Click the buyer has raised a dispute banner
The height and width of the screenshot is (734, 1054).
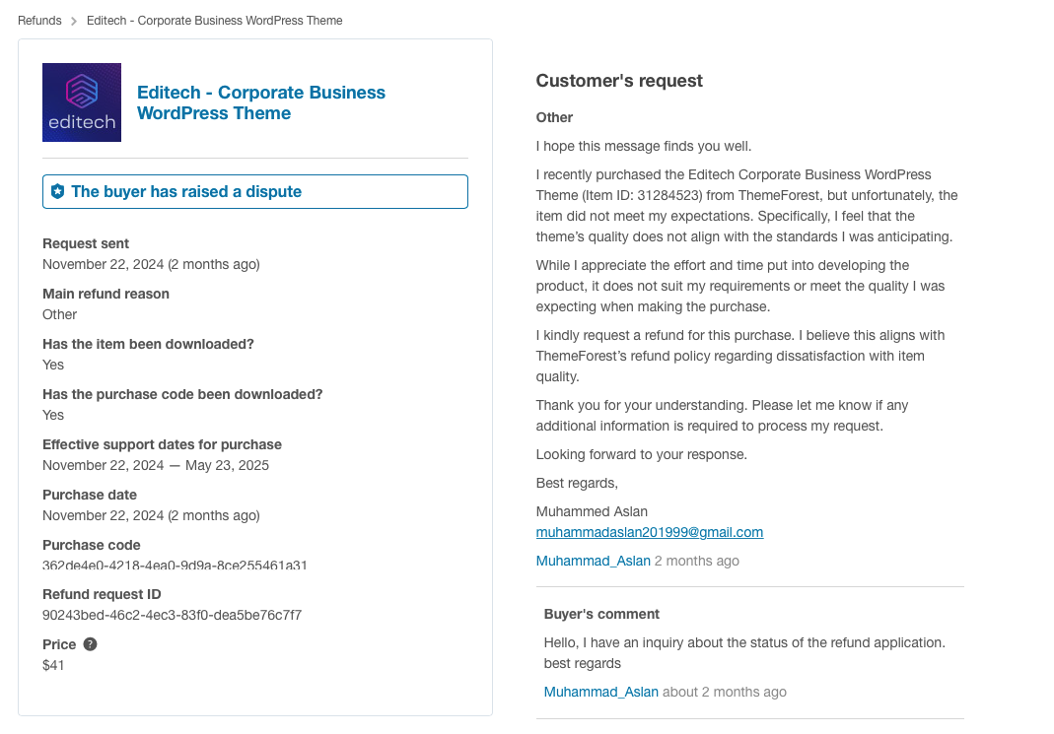[x=255, y=191]
